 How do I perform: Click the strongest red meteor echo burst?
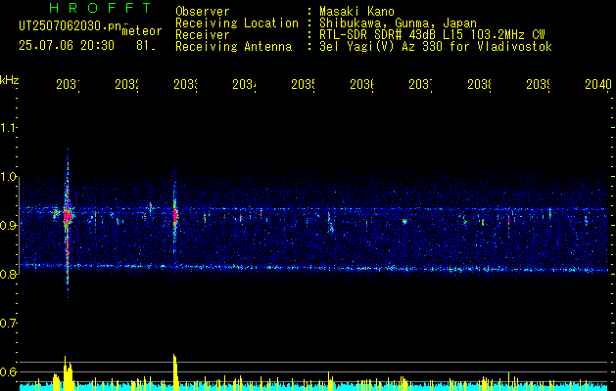(x=68, y=216)
